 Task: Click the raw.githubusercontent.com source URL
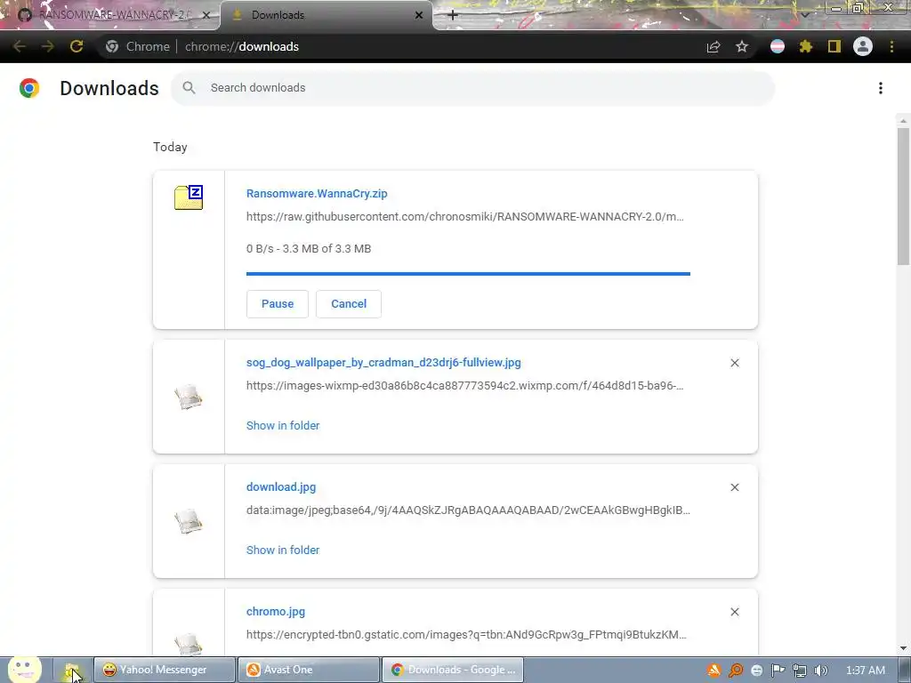pyautogui.click(x=464, y=217)
